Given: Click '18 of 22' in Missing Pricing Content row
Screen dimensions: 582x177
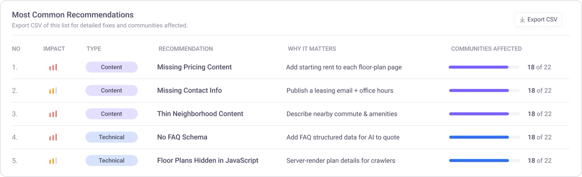Looking at the screenshot, I should (x=539, y=67).
